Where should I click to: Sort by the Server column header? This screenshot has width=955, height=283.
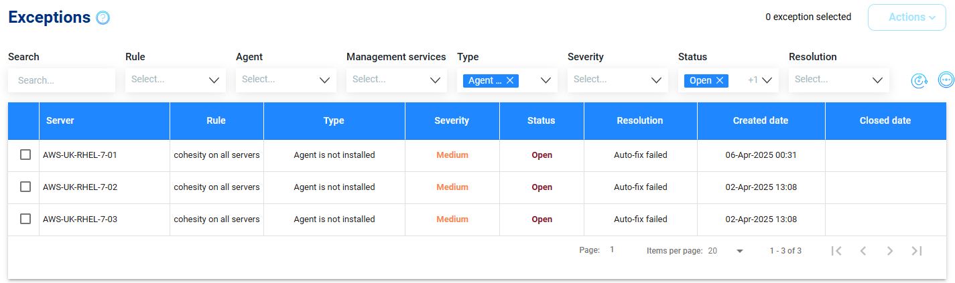click(x=60, y=121)
